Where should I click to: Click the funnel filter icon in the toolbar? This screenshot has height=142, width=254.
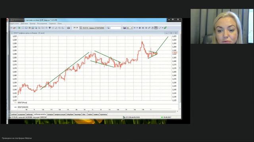[50, 28]
